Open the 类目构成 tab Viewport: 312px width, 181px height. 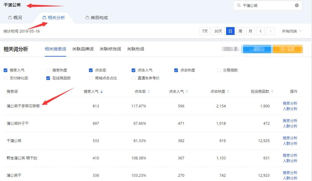click(97, 18)
